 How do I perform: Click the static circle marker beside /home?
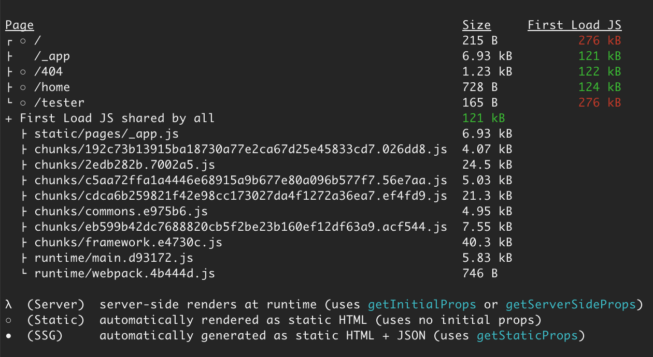[23, 87]
